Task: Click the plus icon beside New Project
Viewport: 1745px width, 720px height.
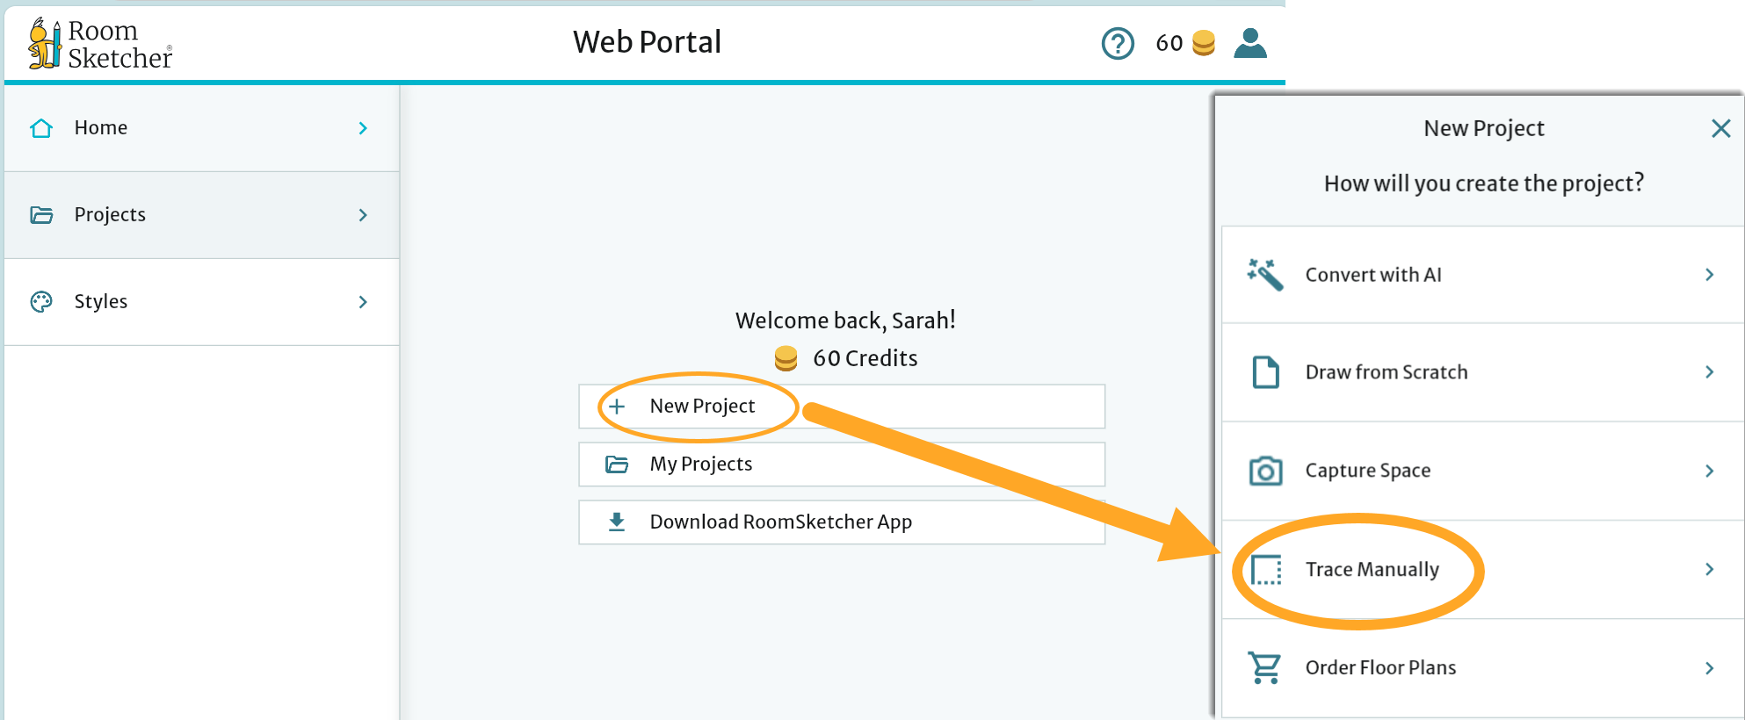Action: point(617,407)
